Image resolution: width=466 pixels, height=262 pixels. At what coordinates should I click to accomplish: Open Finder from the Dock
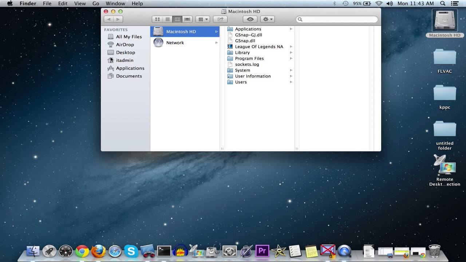click(x=33, y=251)
